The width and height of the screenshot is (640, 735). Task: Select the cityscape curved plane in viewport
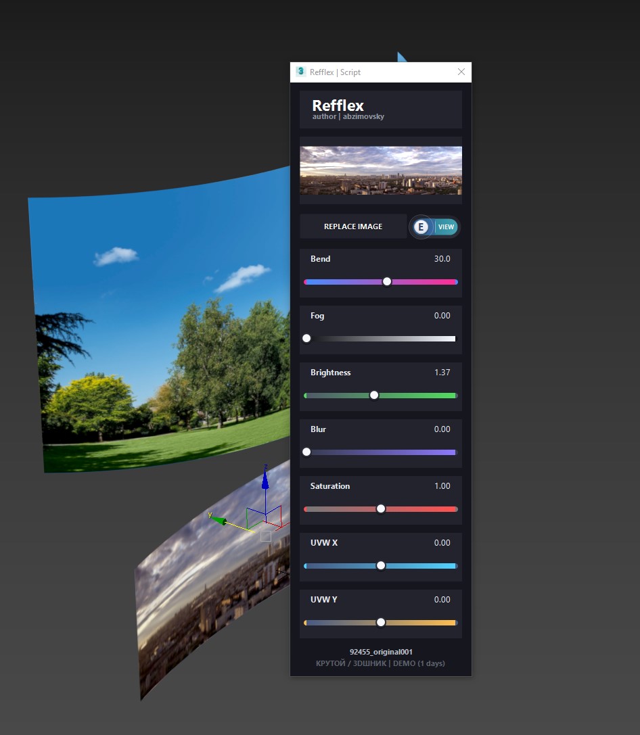[211, 582]
